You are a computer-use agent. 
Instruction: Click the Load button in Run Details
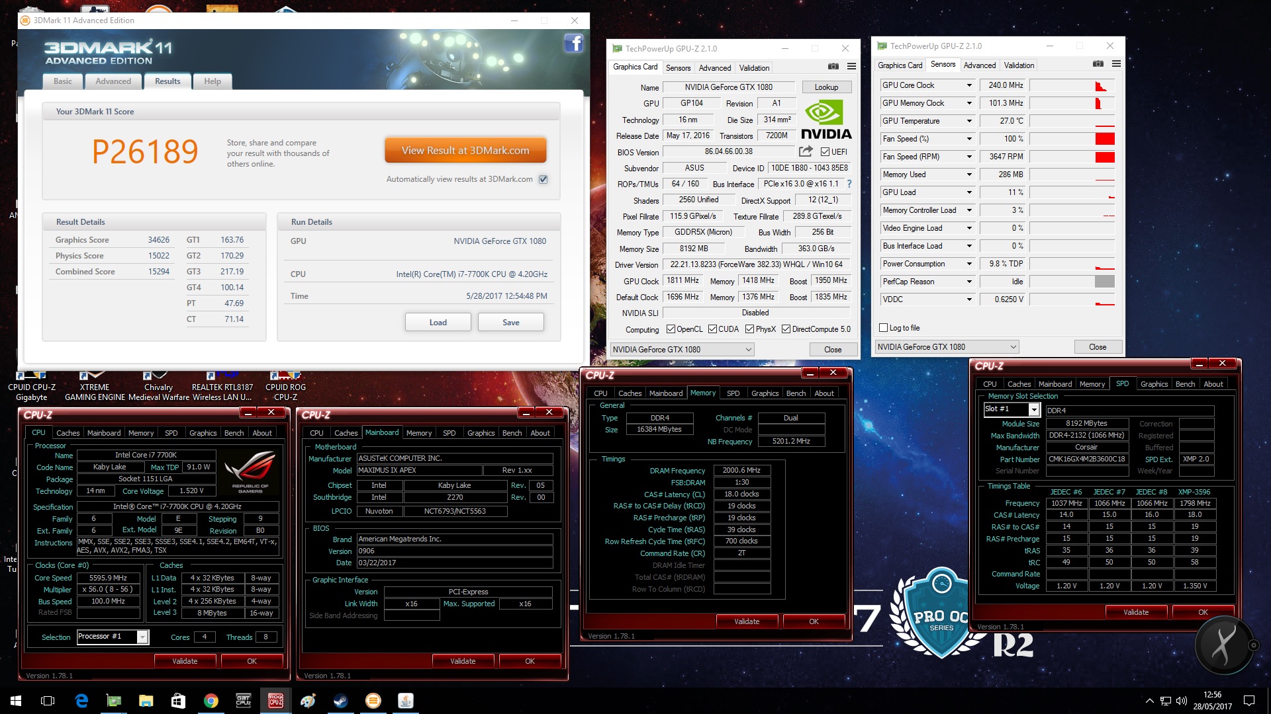click(438, 323)
